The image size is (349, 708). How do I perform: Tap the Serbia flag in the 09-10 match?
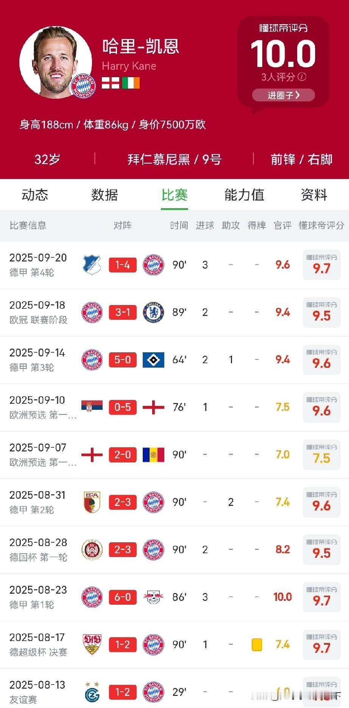pos(92,406)
